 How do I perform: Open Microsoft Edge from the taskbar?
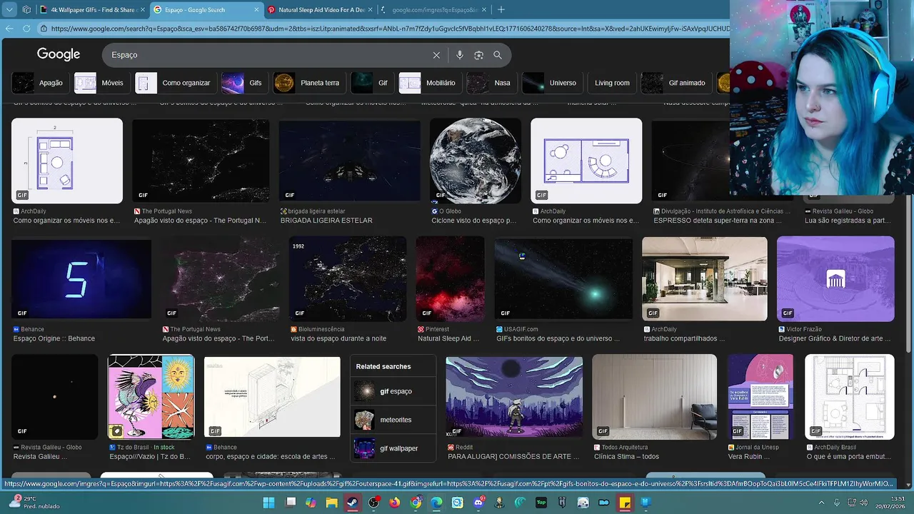436,503
